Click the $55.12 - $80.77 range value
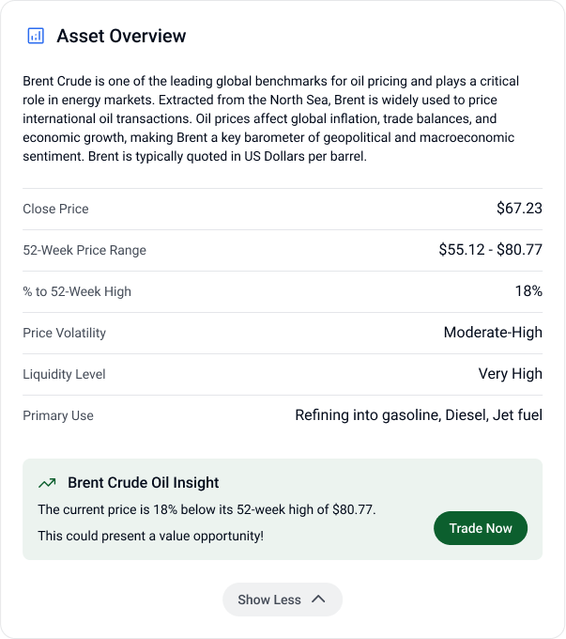This screenshot has width=566, height=639. pos(490,250)
